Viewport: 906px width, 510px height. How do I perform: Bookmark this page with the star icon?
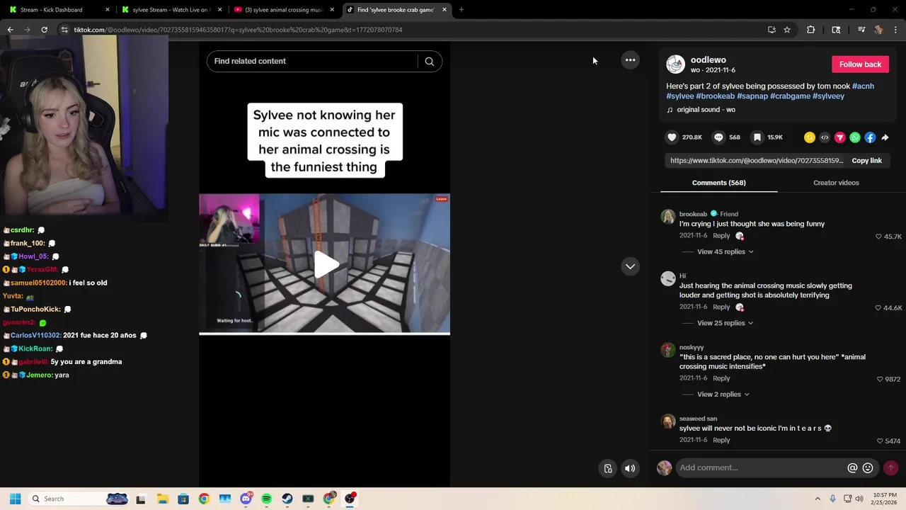[787, 30]
